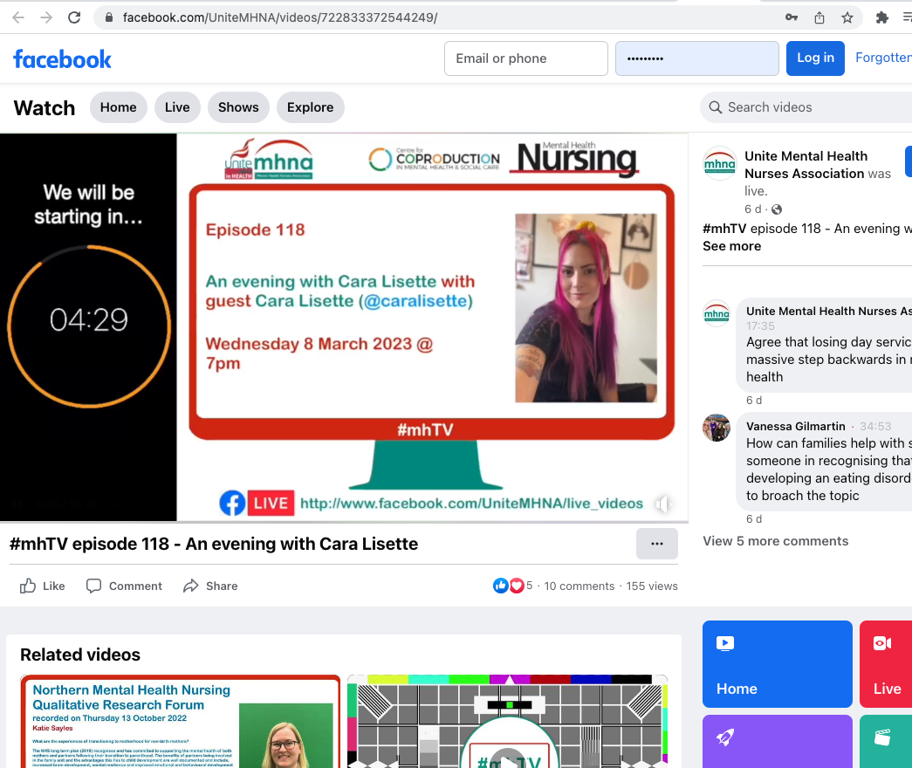This screenshot has height=768, width=912.
Task: Open the 10 comments count
Action: 579,586
